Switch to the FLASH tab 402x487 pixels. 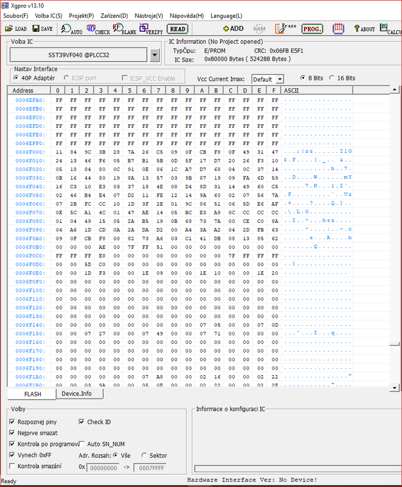coord(32,394)
